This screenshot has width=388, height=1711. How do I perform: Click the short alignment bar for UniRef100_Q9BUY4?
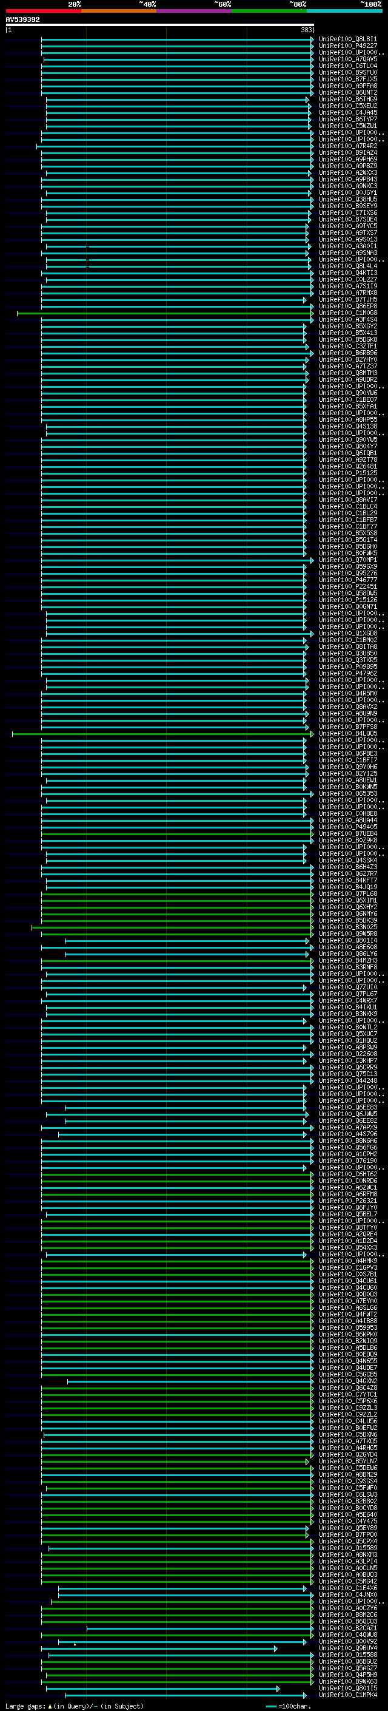(x=159, y=1648)
